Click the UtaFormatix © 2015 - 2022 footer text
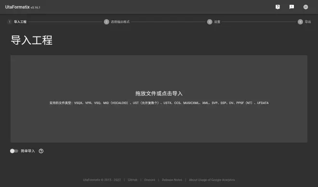This screenshot has height=187, width=318. pyautogui.click(x=102, y=180)
